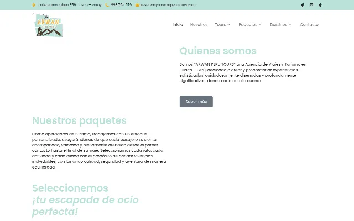Screen dimensions: 354x221
Task: Click the paragraph starting 'Como operadores de turismo'
Action: click(99, 150)
